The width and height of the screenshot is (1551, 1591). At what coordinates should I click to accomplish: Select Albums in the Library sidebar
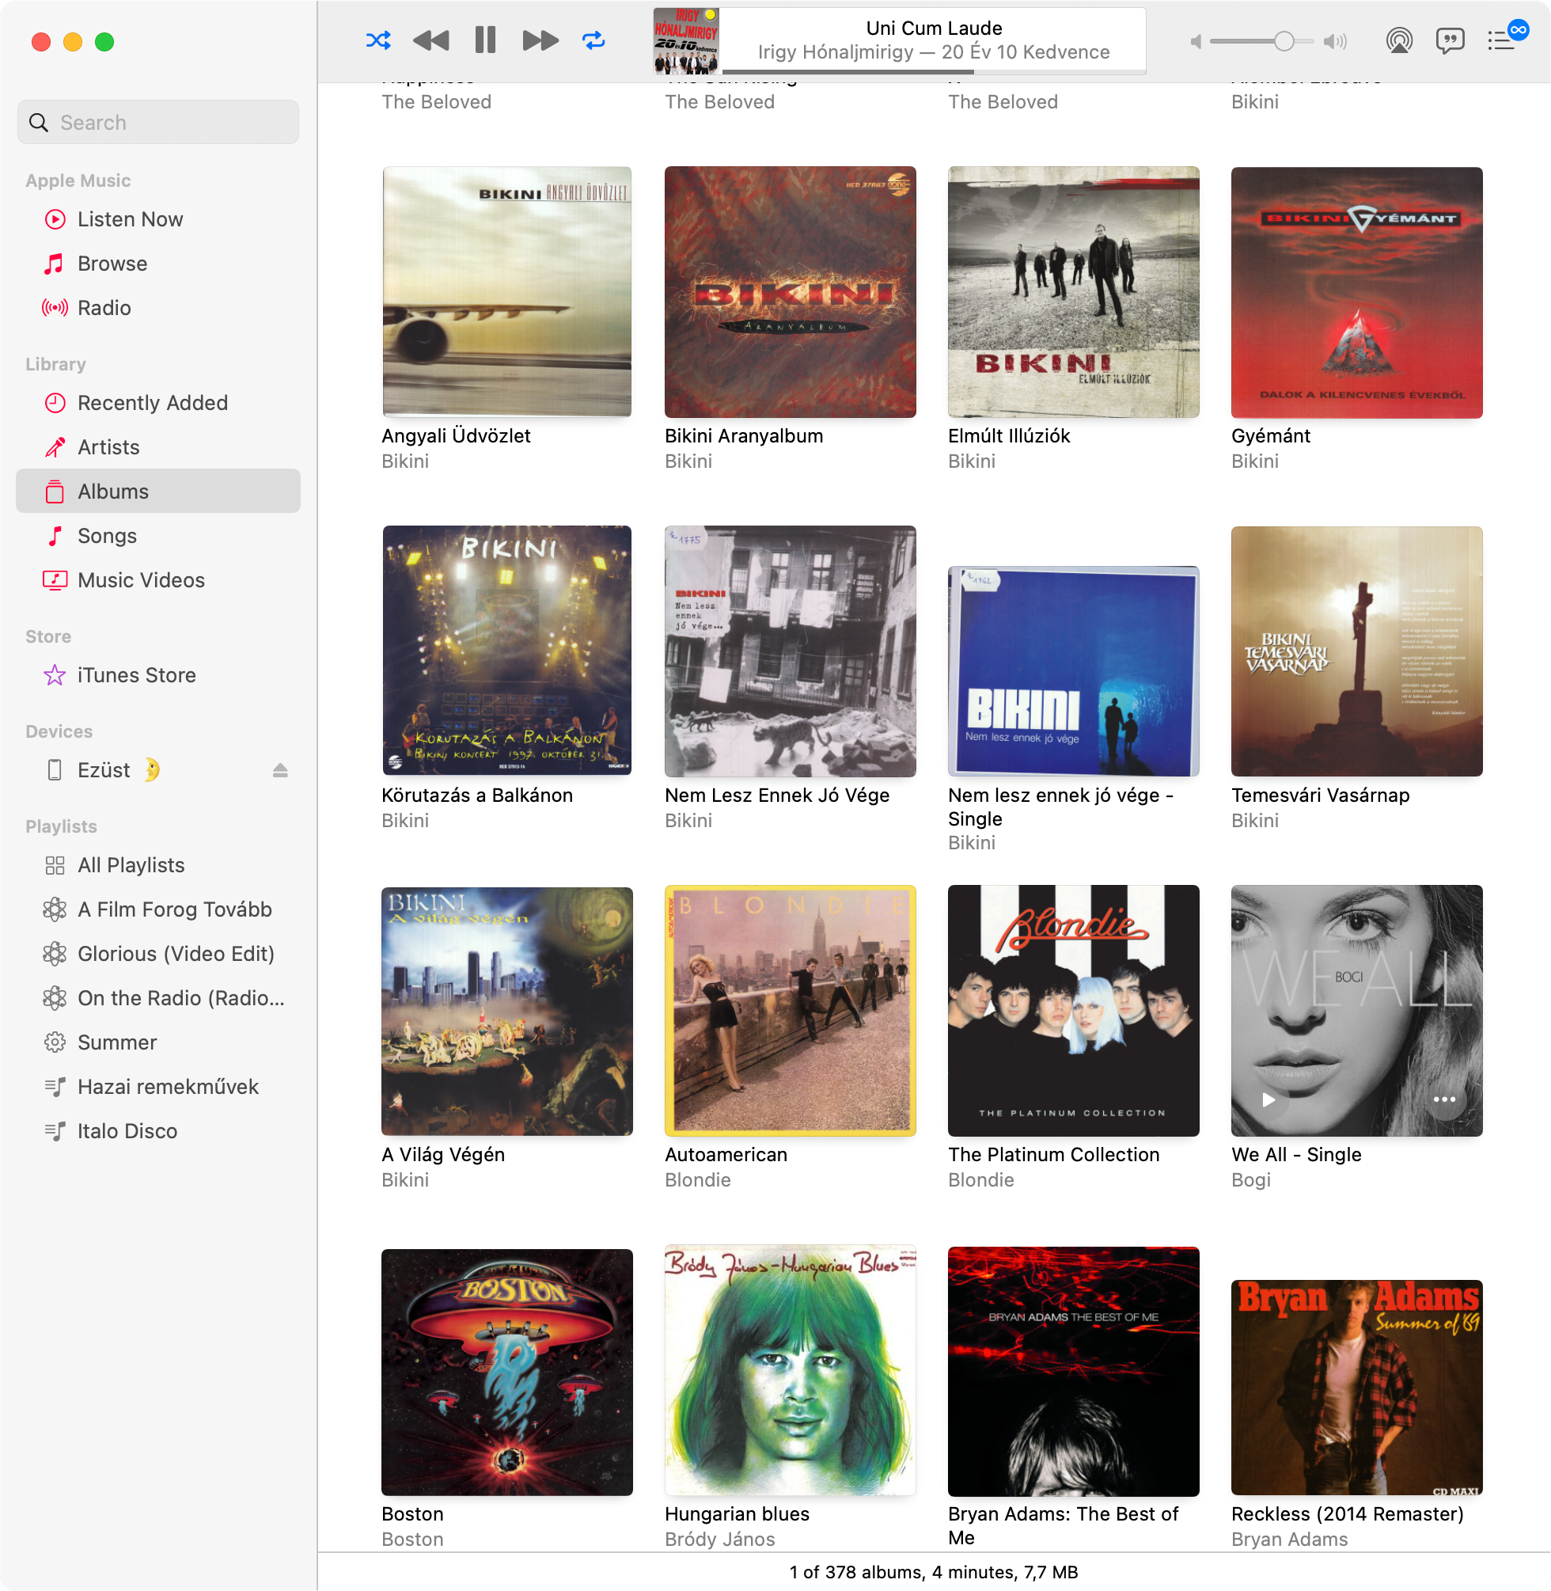click(159, 492)
